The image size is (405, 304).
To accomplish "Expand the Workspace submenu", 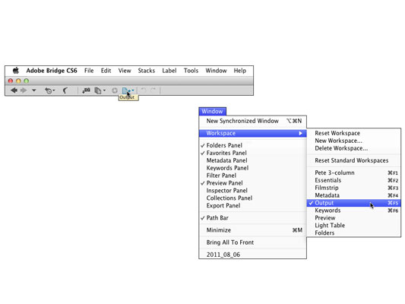I will pos(252,133).
